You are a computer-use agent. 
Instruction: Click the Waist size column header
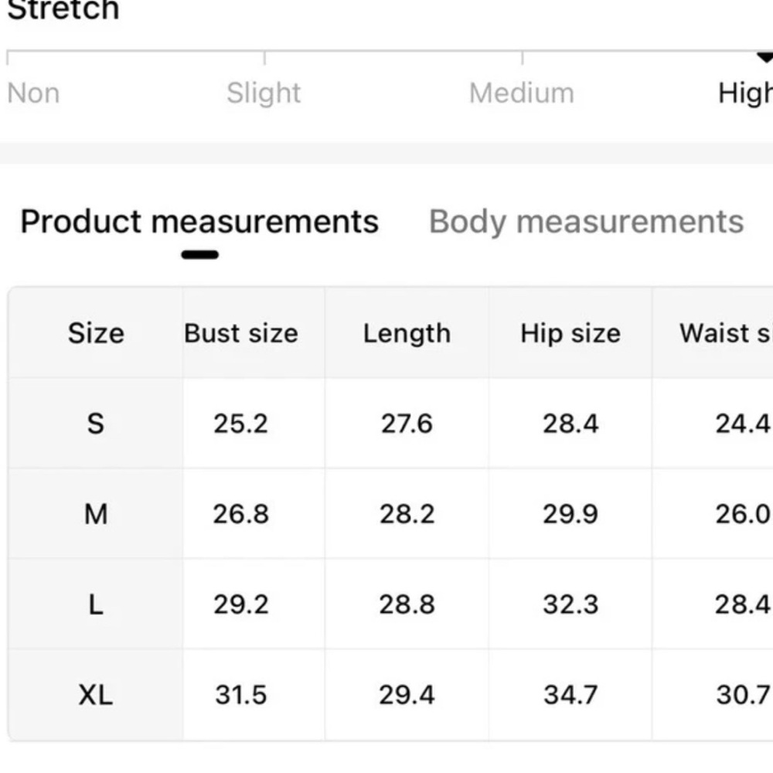click(725, 333)
